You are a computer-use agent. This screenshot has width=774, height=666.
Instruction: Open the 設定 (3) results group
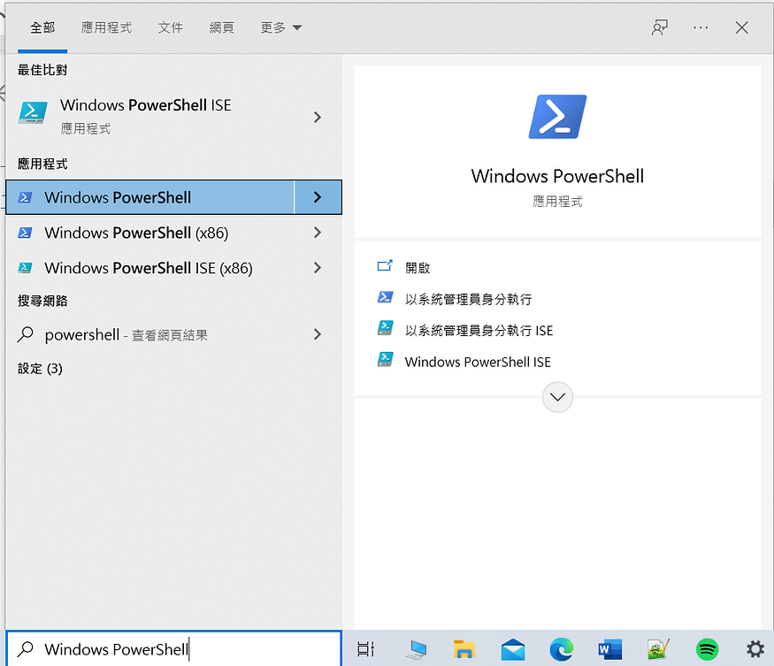click(40, 369)
